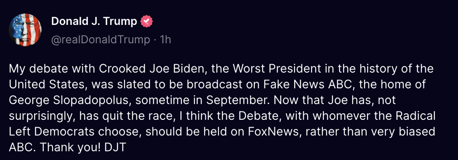Open the Donald J. Trump display name
Viewport: 458px width, 160px height.
click(94, 21)
